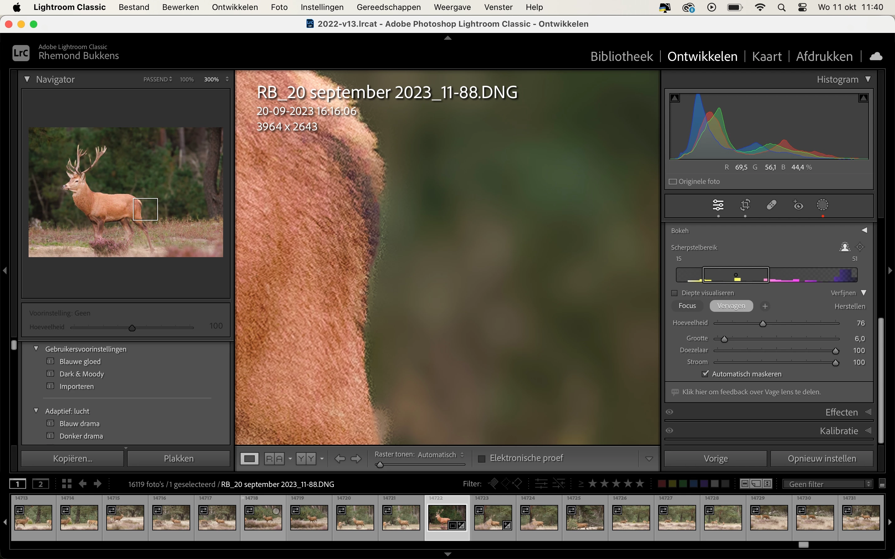This screenshot has height=559, width=895.
Task: Uncheck Automatisch maskeren
Action: tap(705, 374)
